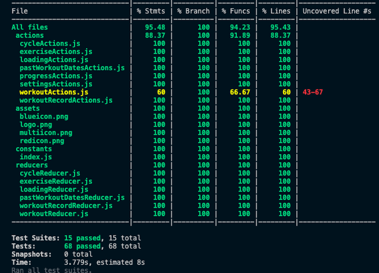Select the 'constants' folder row name

34,149
